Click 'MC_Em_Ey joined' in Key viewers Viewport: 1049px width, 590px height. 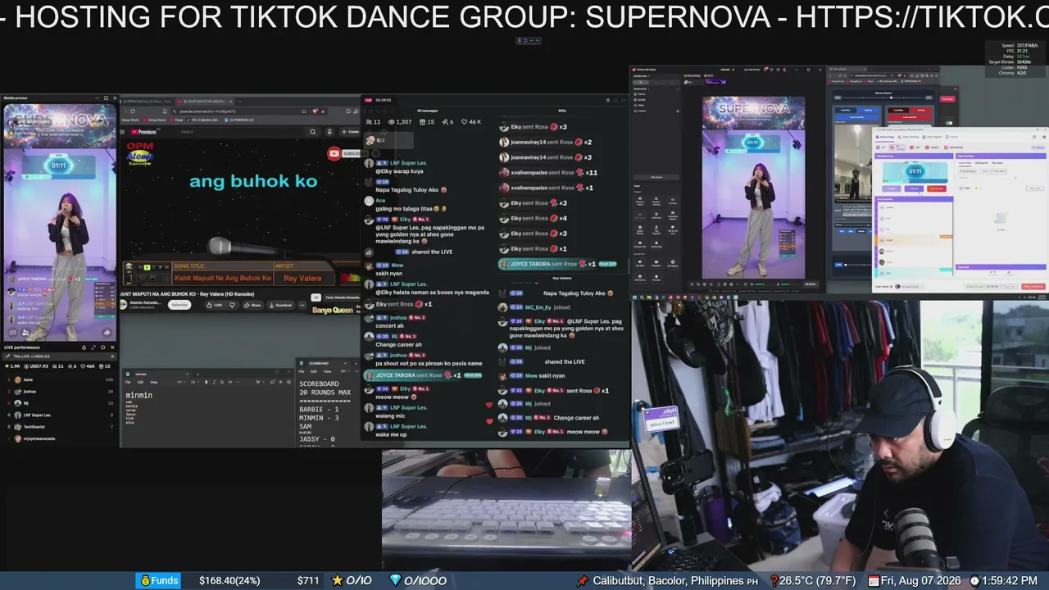pos(547,307)
